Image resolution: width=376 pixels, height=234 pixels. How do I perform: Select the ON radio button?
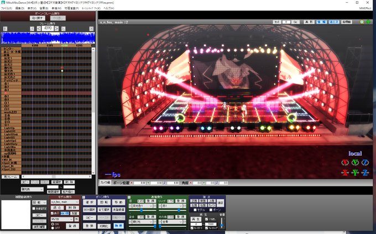53,224
